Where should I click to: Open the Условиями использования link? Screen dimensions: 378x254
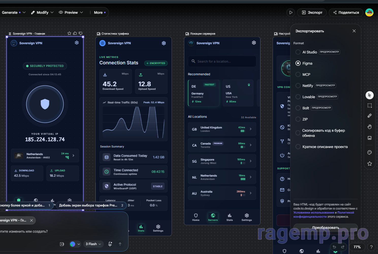tap(314, 213)
